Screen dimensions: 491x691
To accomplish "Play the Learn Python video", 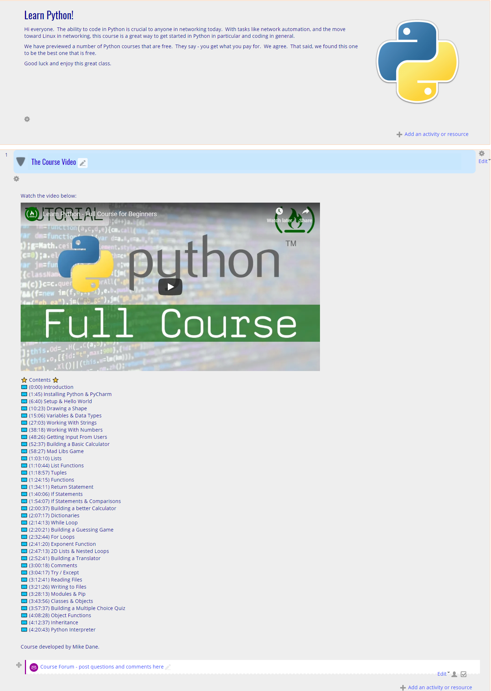I will [170, 287].
